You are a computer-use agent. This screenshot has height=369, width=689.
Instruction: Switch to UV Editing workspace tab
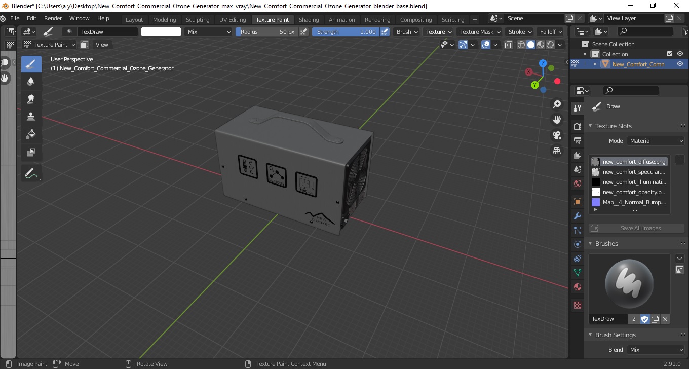point(233,20)
